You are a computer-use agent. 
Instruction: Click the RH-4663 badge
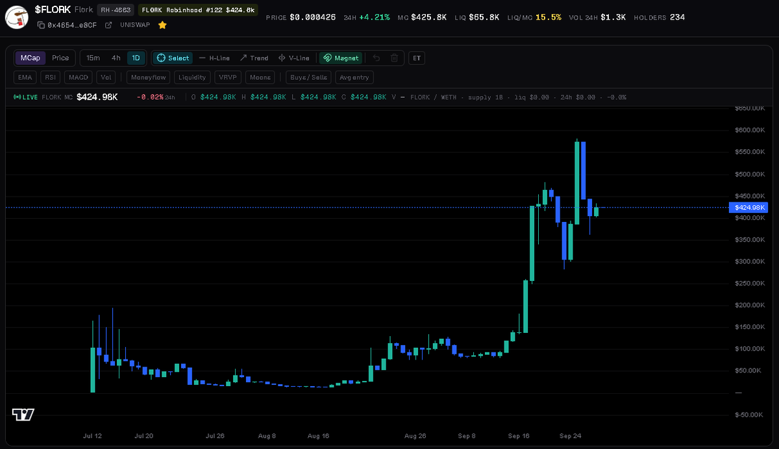pos(116,10)
